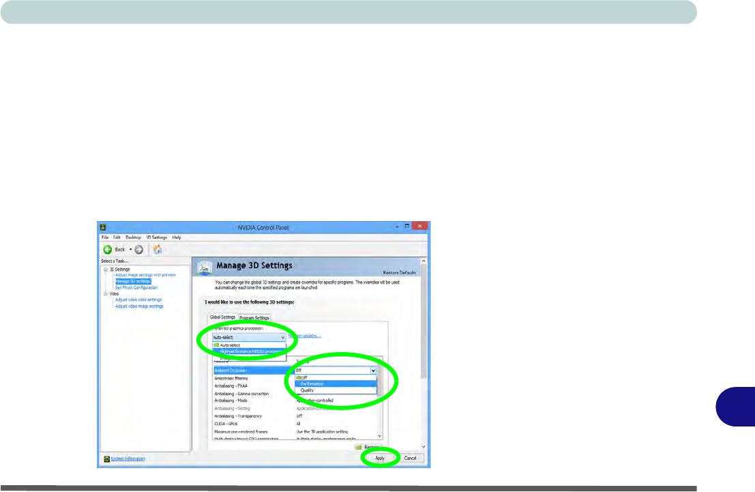Screen dimensions: 755x492
Task: Choose Performance in Ambient Occlusion list
Action: point(336,384)
